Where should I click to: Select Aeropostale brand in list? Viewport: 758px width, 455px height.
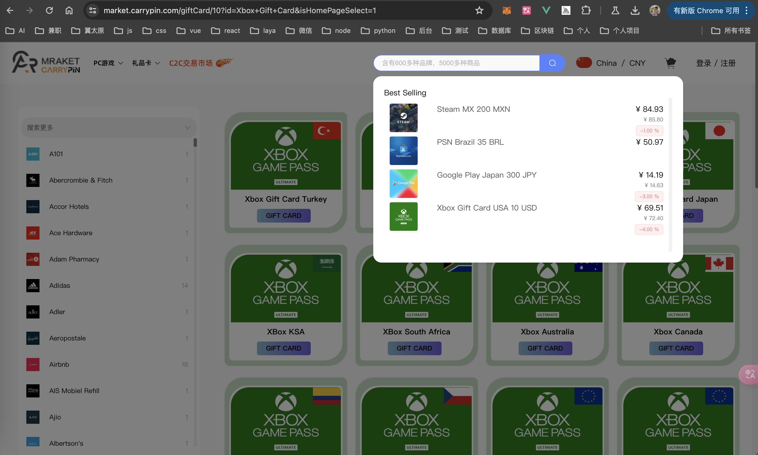click(x=107, y=338)
